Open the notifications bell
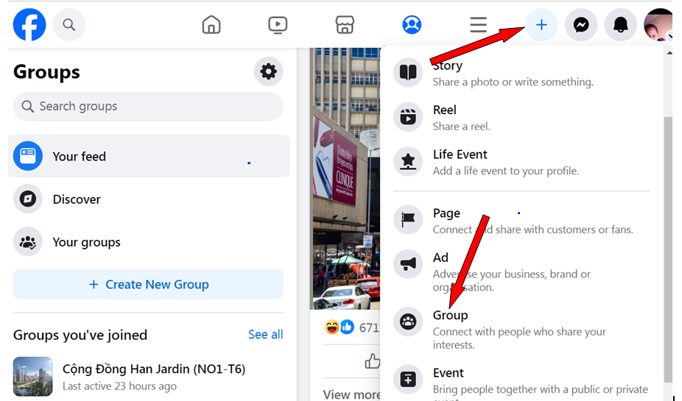The image size is (682, 401). pyautogui.click(x=620, y=25)
